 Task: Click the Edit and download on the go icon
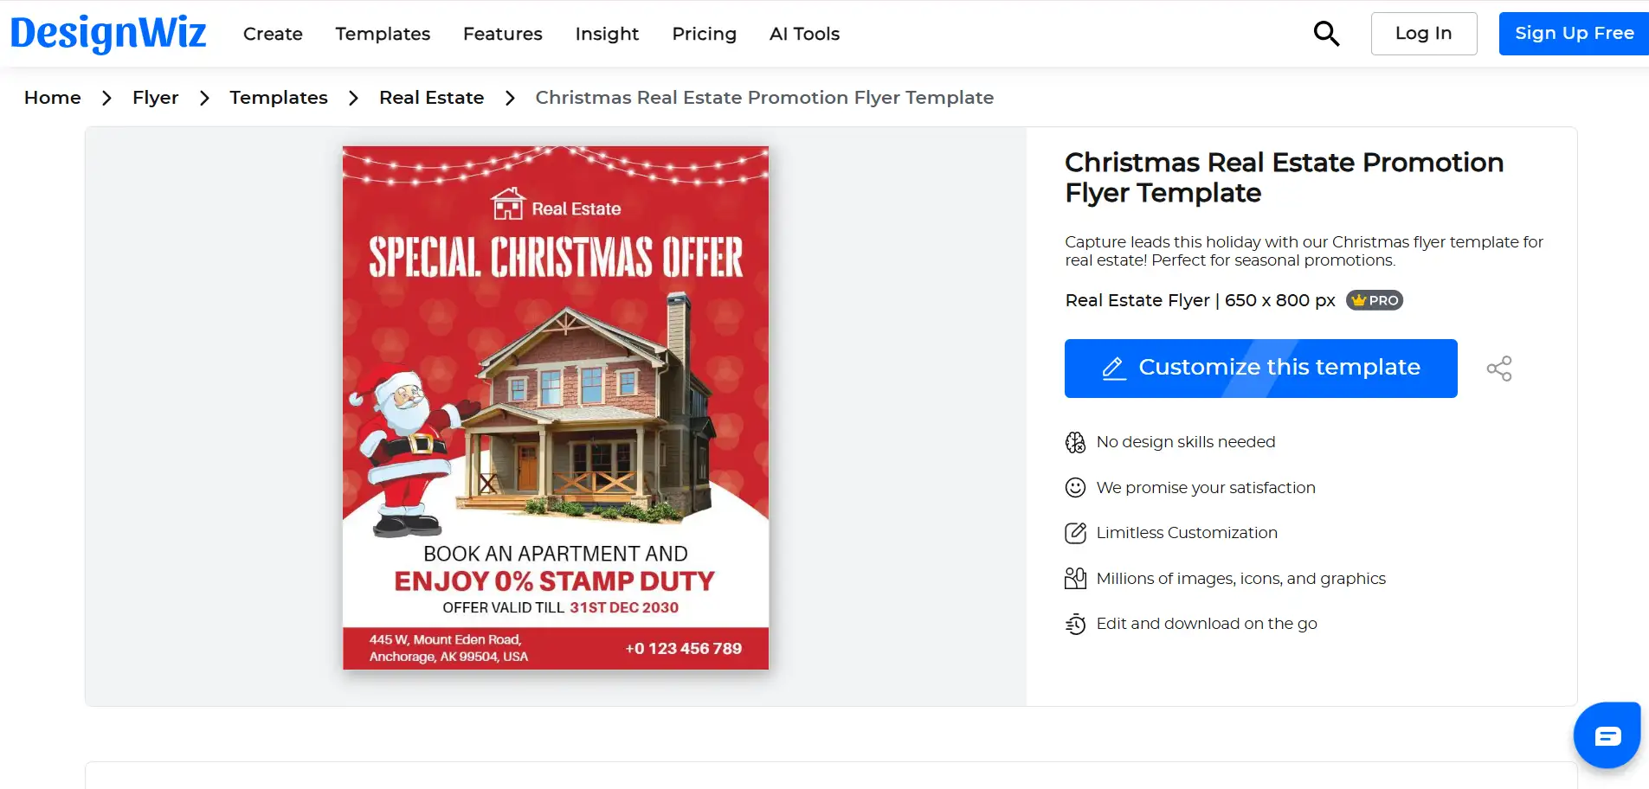tap(1075, 624)
